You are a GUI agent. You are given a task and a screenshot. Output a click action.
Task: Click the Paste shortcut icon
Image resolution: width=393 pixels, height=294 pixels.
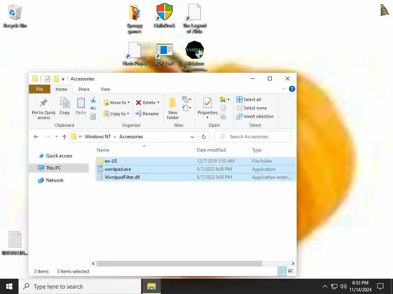[x=93, y=116]
